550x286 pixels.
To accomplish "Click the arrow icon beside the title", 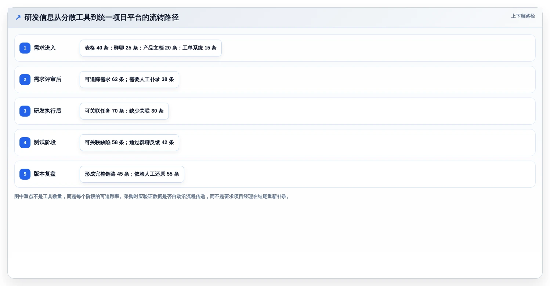I will point(18,18).
